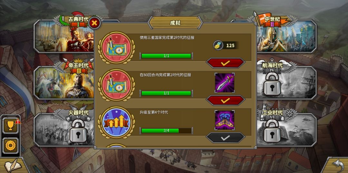
Task: Click the gray checkmark for era upgrade
Action: (226, 138)
